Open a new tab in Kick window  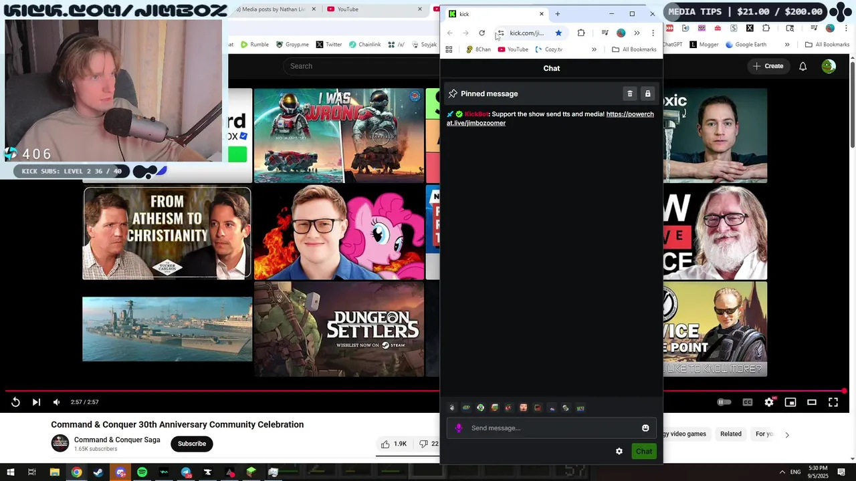[x=557, y=14]
